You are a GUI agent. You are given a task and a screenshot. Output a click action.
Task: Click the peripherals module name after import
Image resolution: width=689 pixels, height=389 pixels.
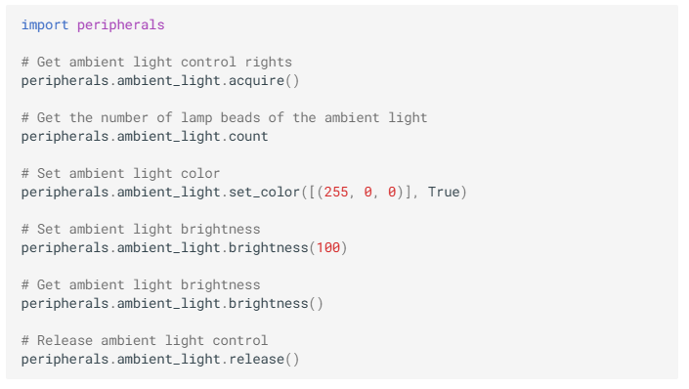tap(121, 25)
